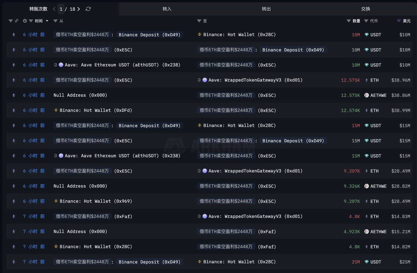The height and width of the screenshot is (273, 417).
Task: Click the purple filter icon beside 美元
Action: point(399,21)
